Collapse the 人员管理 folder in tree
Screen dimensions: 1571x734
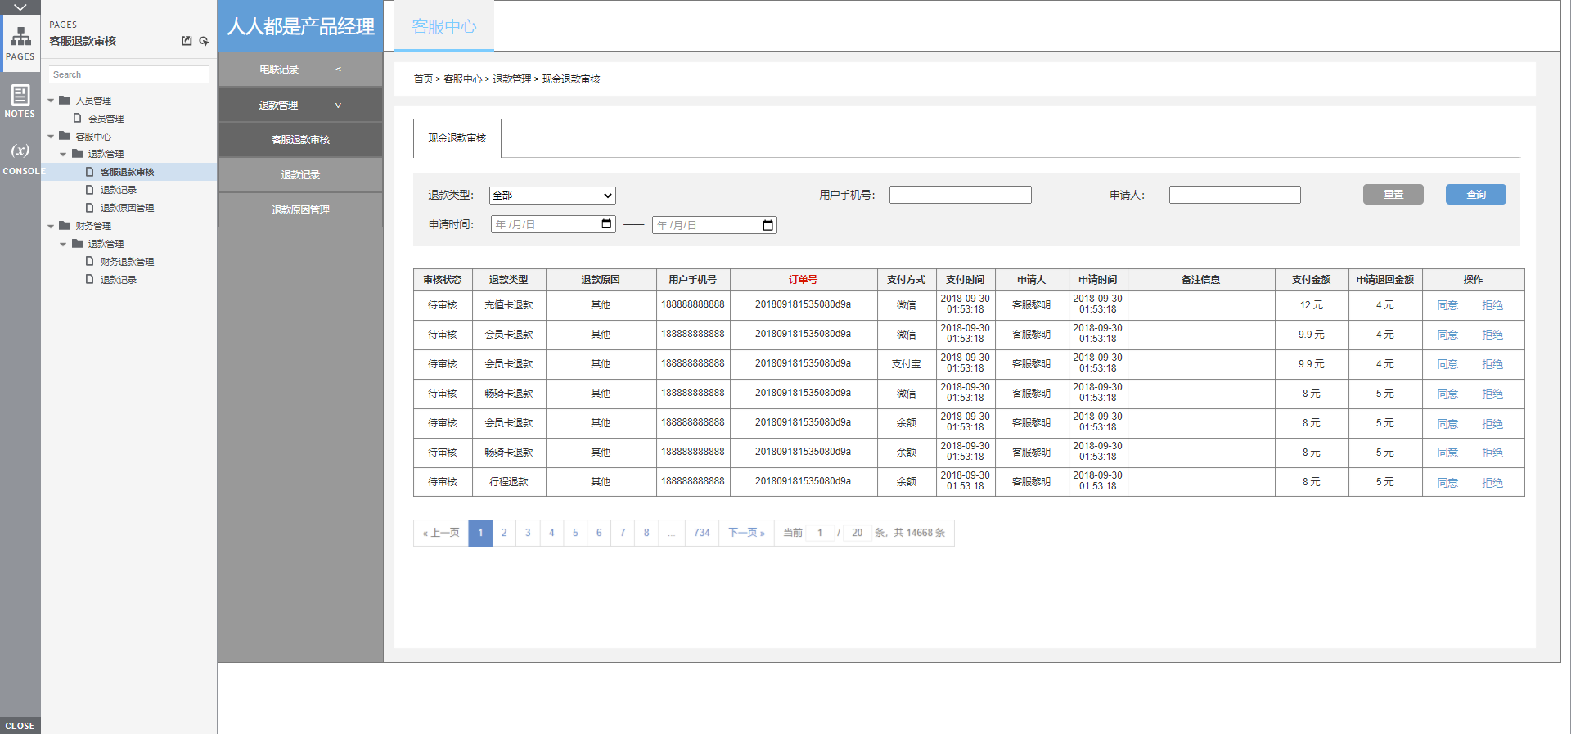(51, 101)
